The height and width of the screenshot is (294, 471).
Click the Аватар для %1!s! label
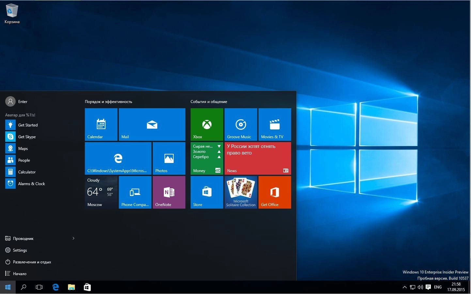20,115
